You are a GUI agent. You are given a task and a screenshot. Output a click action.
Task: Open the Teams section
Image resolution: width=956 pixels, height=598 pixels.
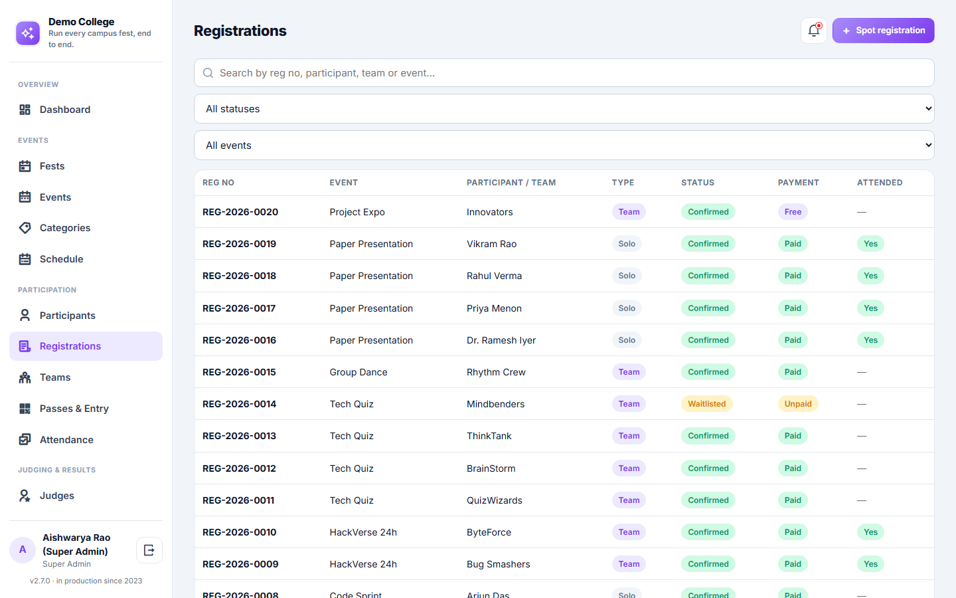[x=86, y=377]
